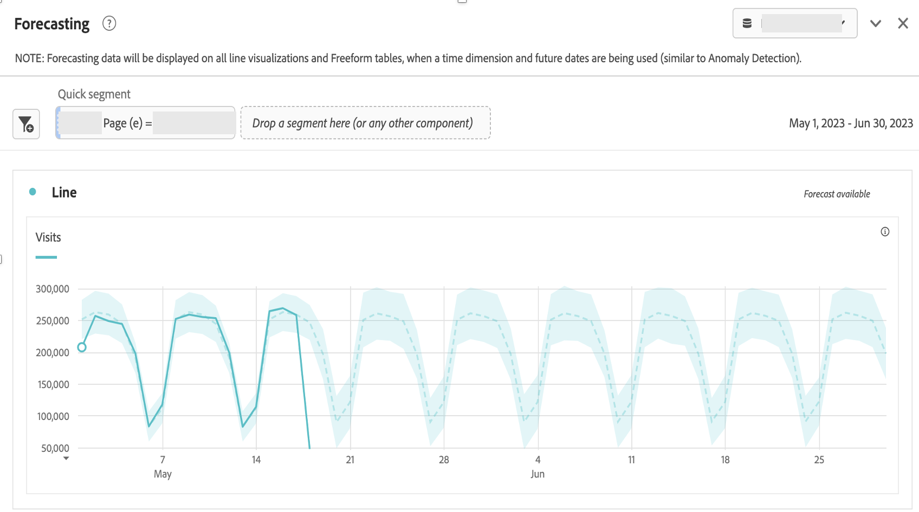Image resolution: width=919 pixels, height=512 pixels.
Task: Close the Forecasting panel with the X
Action: pos(902,23)
